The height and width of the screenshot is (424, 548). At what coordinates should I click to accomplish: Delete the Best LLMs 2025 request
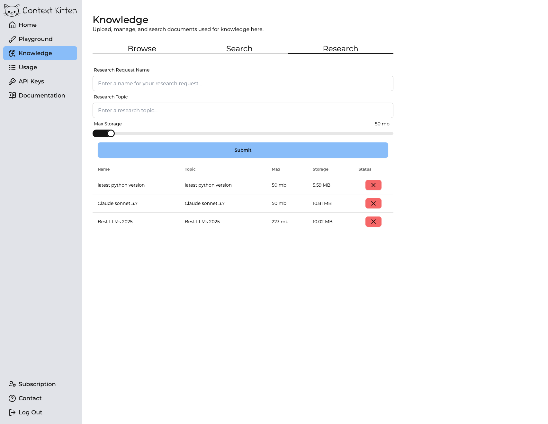(x=373, y=222)
